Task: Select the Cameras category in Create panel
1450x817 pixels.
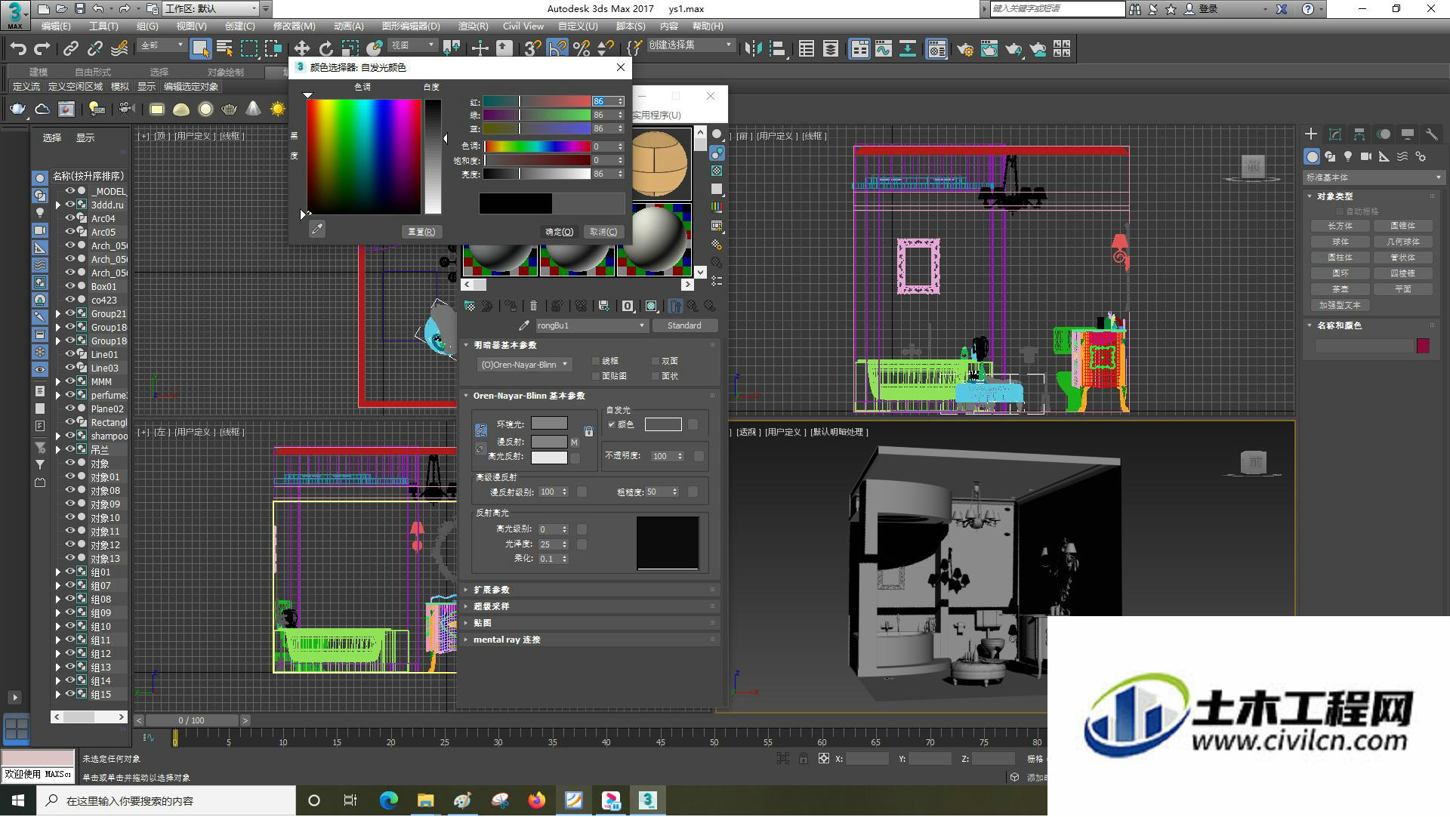Action: [x=1366, y=156]
